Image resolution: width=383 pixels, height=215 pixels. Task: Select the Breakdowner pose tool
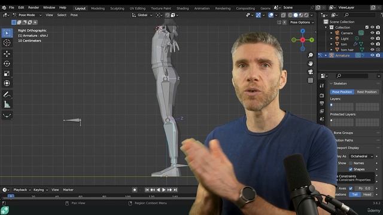click(x=7, y=115)
